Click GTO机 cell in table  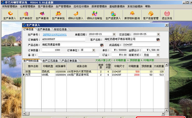tap(48, 75)
